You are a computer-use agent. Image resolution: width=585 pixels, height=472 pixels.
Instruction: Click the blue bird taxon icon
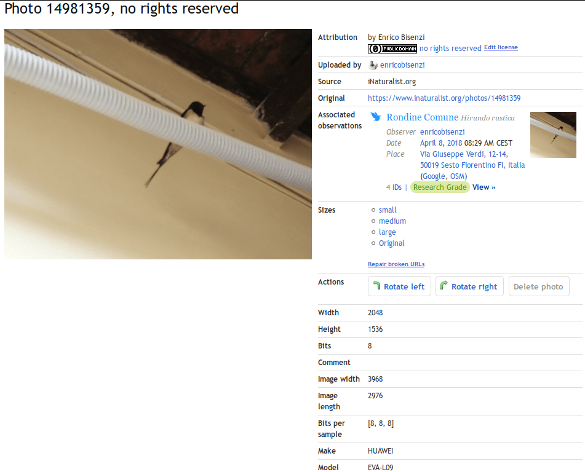(x=376, y=117)
